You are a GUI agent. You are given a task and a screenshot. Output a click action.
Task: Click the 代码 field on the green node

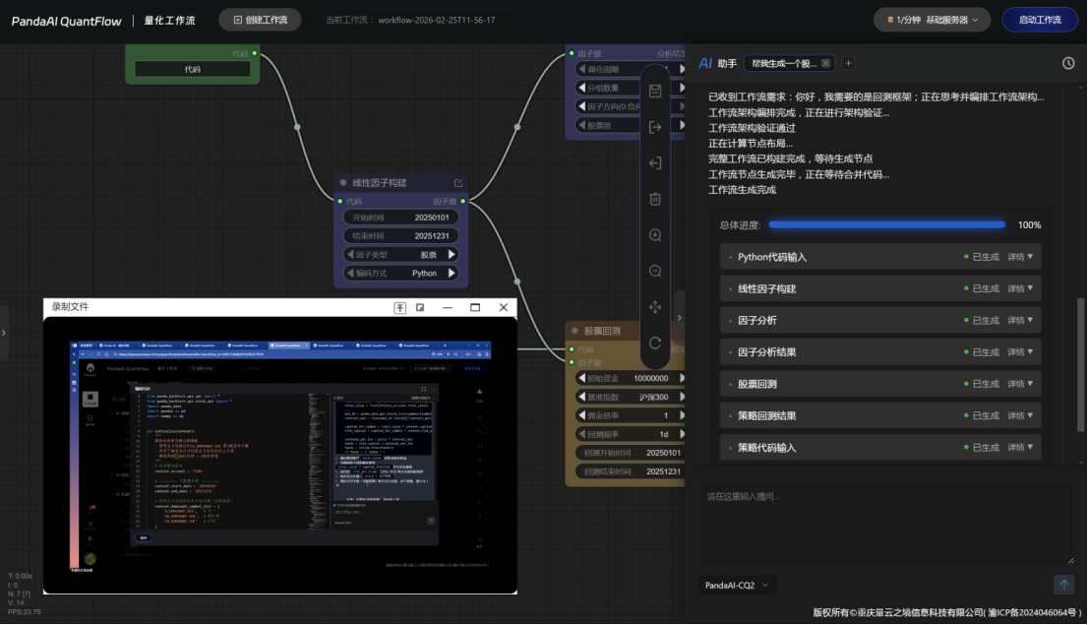[x=192, y=70]
